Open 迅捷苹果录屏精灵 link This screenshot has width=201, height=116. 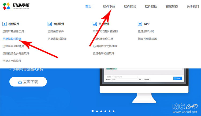(x=13, y=46)
